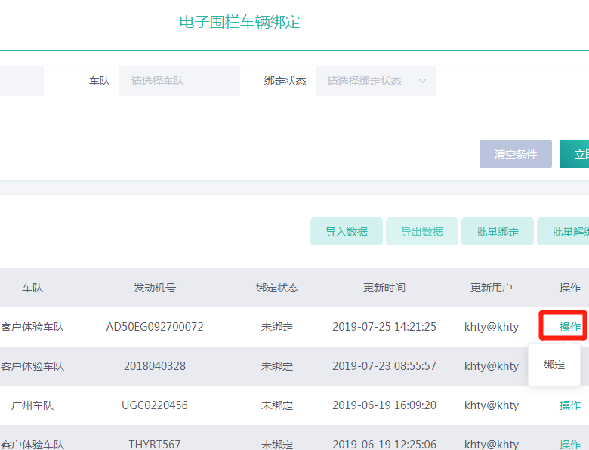Select the engine number 2018040328 cell
The height and width of the screenshot is (450, 589).
click(155, 366)
